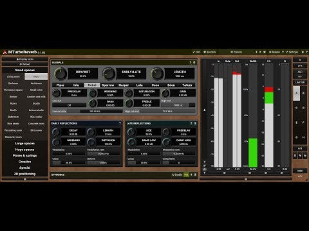The image size is (309, 231).
Task: Expand the preset list bottom arrow
Action: pos(25,179)
